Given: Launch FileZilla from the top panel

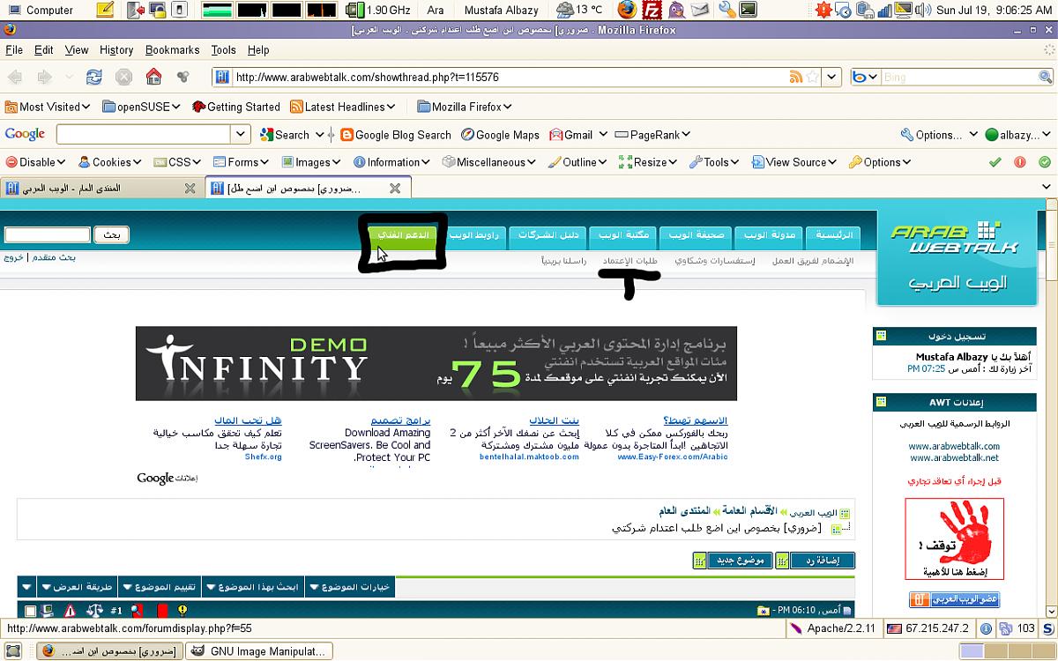Looking at the screenshot, I should pos(651,11).
